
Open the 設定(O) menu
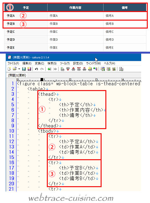coord(78,63)
